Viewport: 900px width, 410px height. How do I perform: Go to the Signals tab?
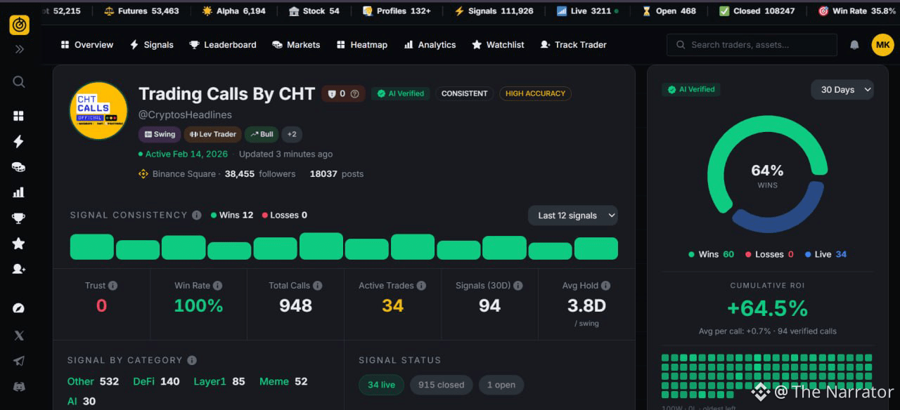click(x=151, y=45)
